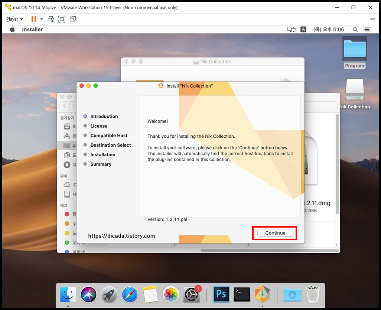The image size is (381, 310).
Task: Open Downloads item in Finder sidebar
Action: [x=69, y=165]
